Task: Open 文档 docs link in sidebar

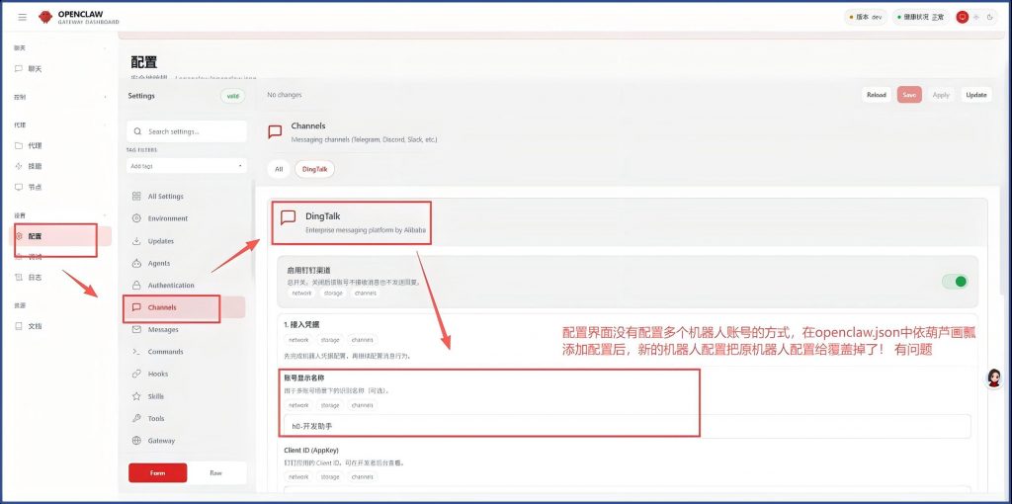Action: (35, 326)
